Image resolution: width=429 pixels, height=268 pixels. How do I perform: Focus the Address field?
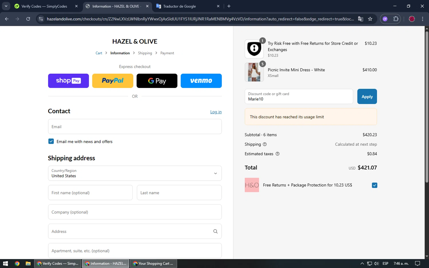pos(135,231)
